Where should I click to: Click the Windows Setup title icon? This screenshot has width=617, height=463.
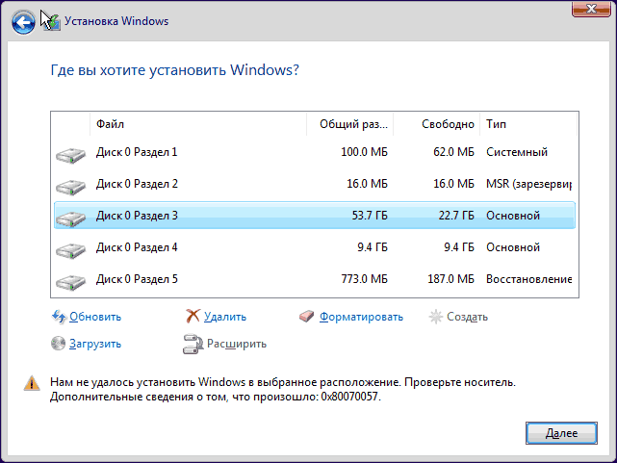pos(52,21)
